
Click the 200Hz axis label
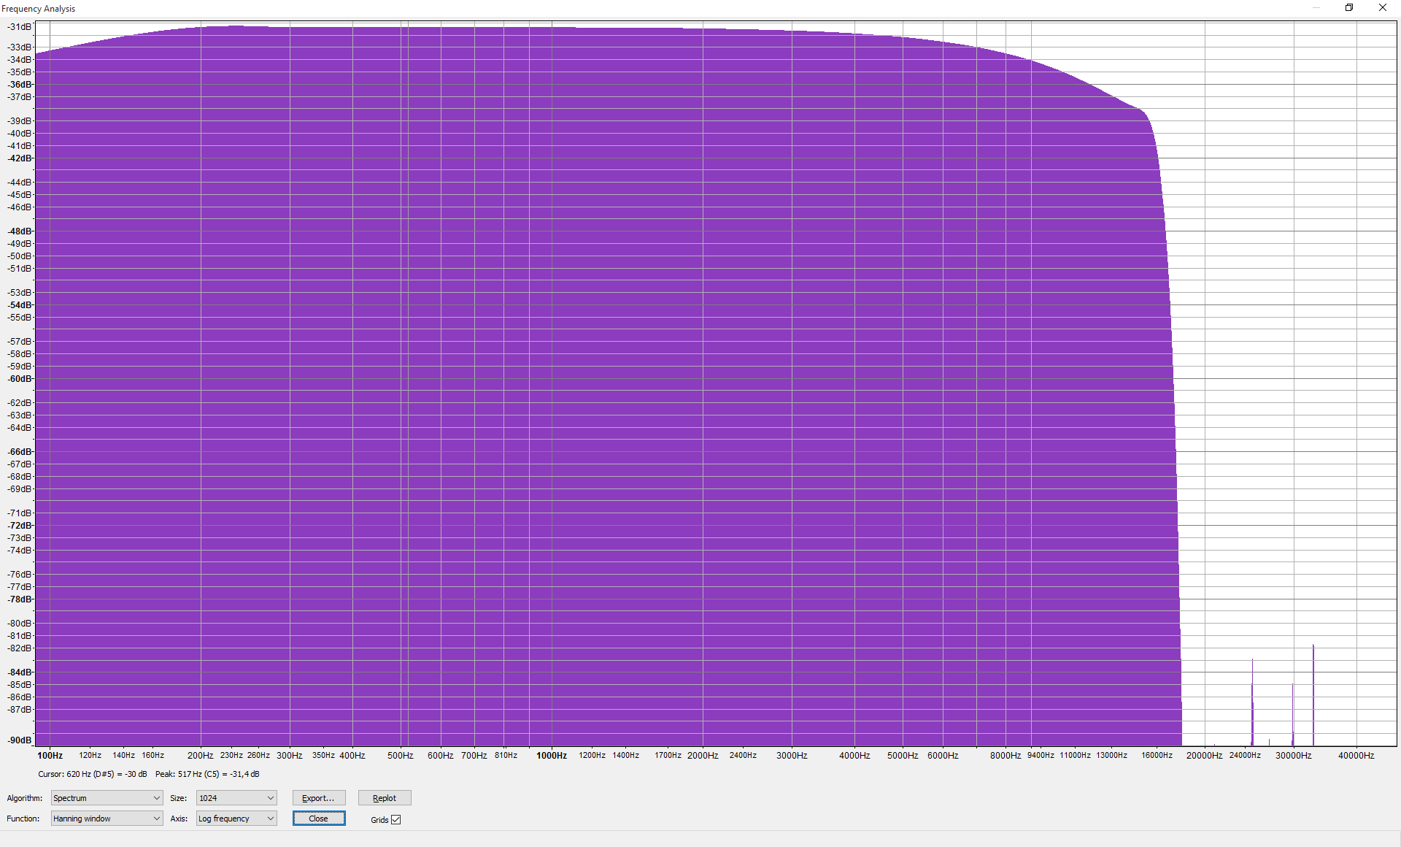pos(201,756)
